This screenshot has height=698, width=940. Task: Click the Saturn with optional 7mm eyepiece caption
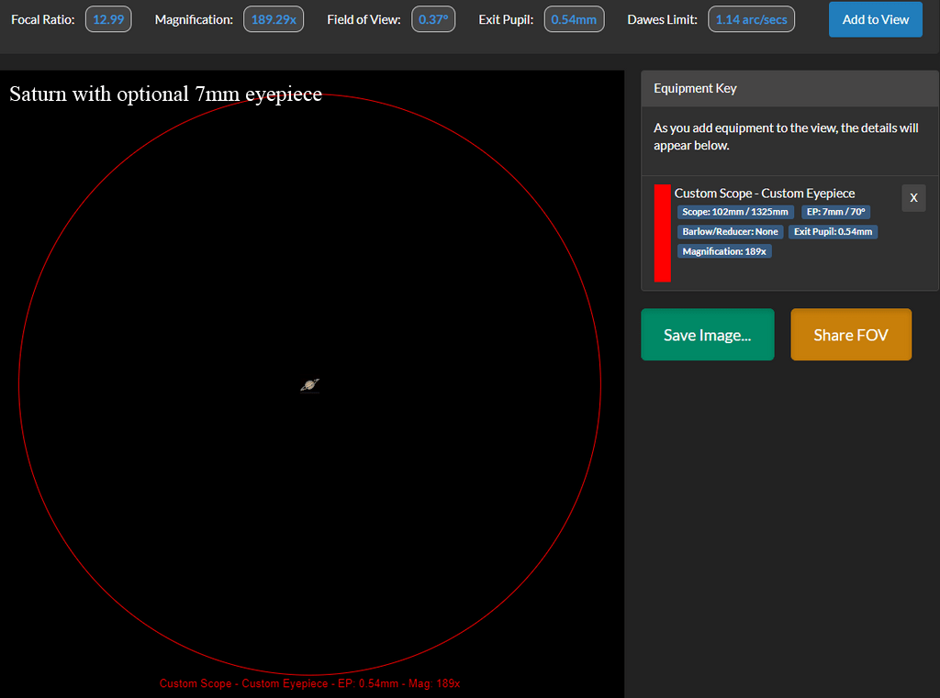pyautogui.click(x=165, y=94)
